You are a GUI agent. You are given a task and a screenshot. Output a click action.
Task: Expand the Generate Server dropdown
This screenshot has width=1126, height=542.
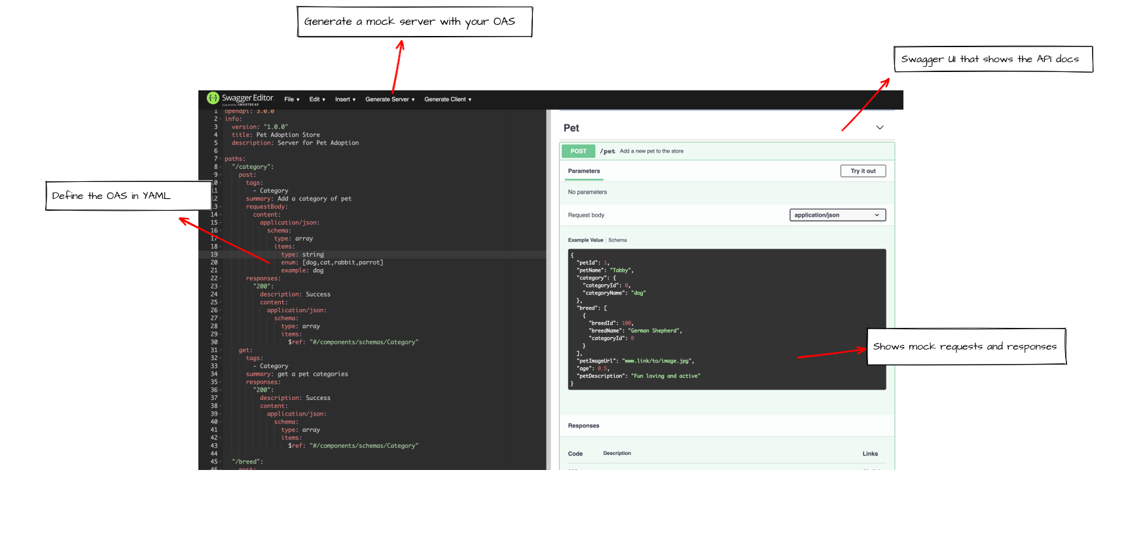click(x=390, y=99)
